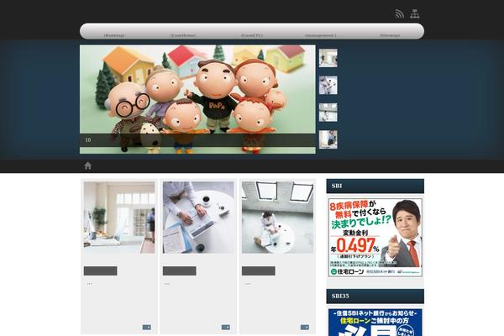Open the sitemap tree icon in header
The height and width of the screenshot is (336, 504).
pos(415,13)
